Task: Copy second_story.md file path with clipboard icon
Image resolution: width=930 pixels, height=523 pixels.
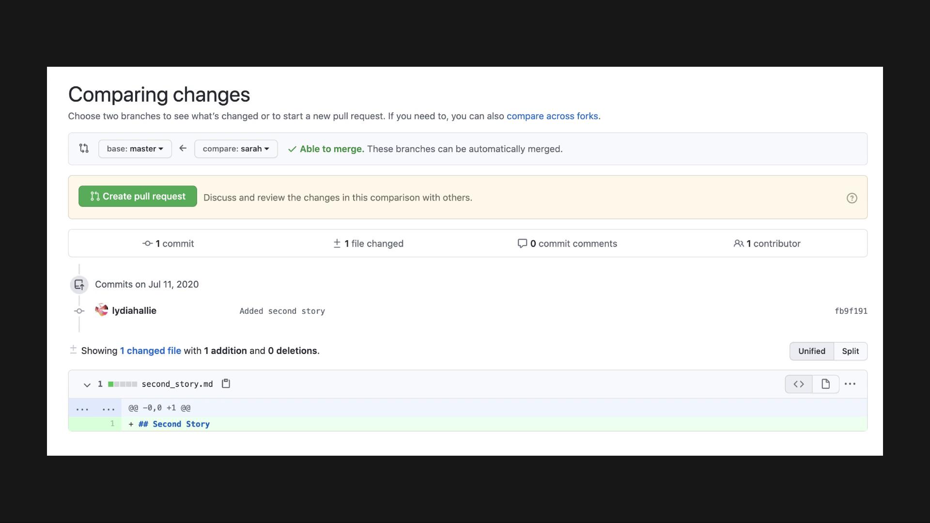Action: 226,384
